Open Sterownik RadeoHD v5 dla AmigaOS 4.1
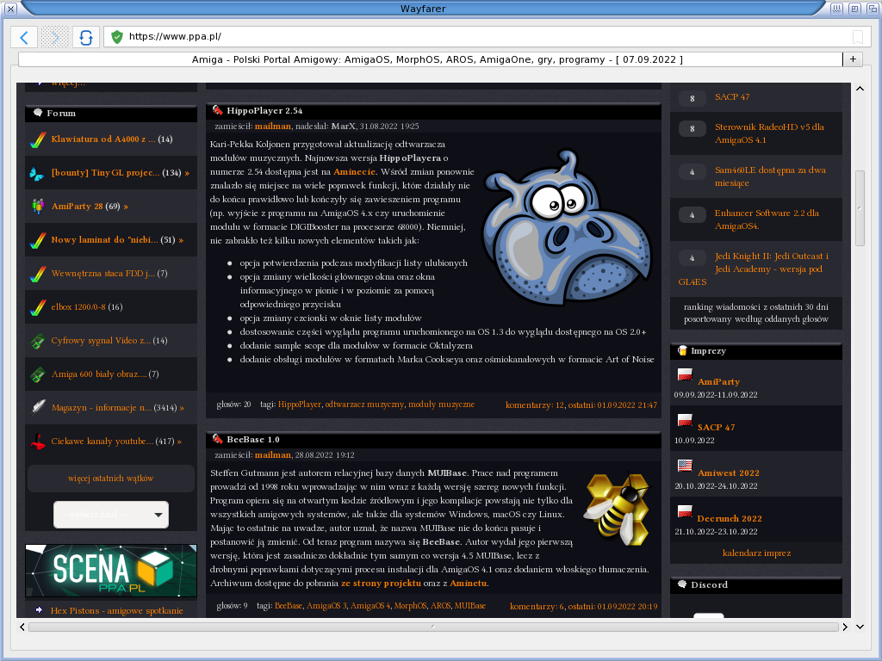The height and width of the screenshot is (661, 882). (769, 133)
